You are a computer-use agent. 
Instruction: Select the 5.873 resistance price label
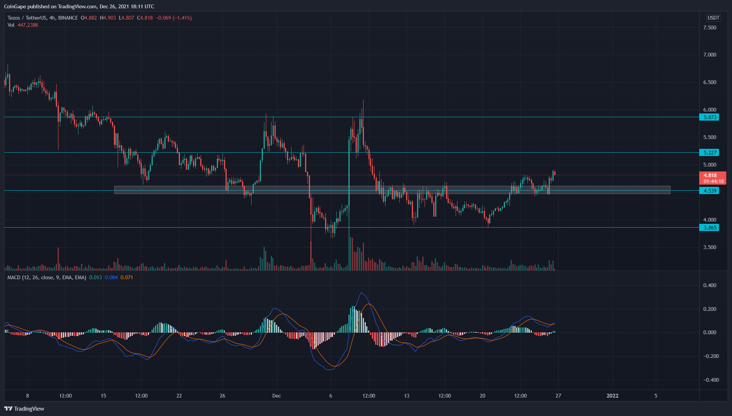pos(709,117)
